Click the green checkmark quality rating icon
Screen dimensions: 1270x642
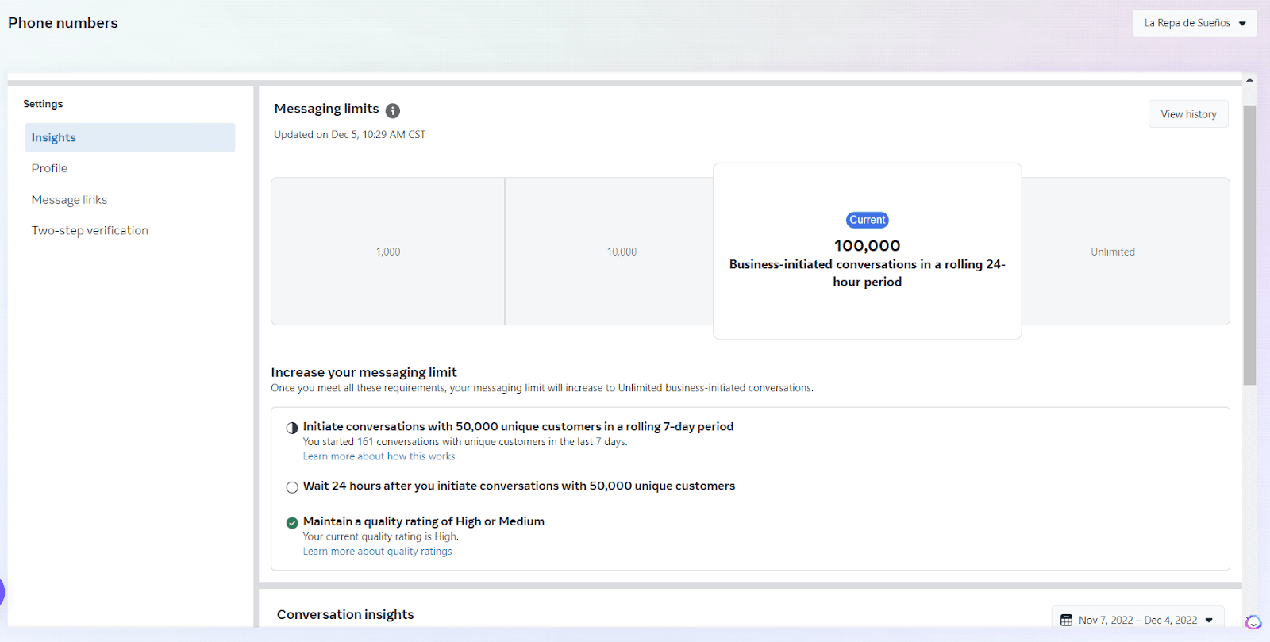point(292,522)
